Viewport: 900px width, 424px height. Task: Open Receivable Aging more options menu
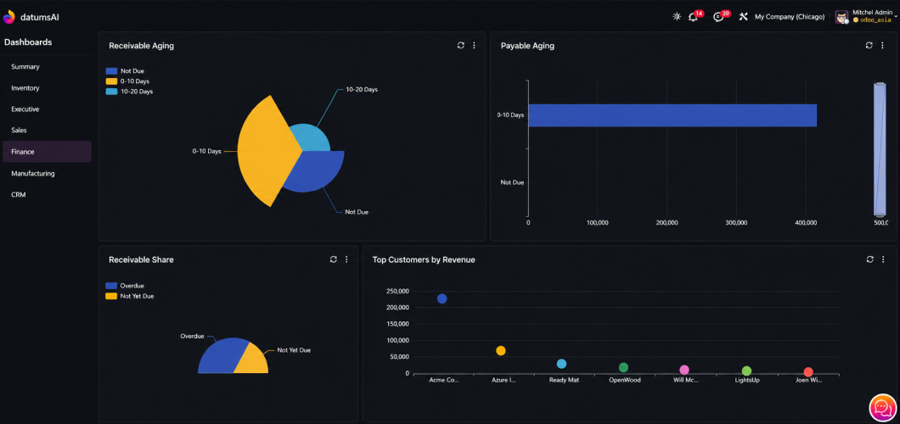tap(474, 45)
